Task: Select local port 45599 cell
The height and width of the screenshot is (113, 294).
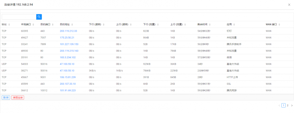Action: point(24,84)
